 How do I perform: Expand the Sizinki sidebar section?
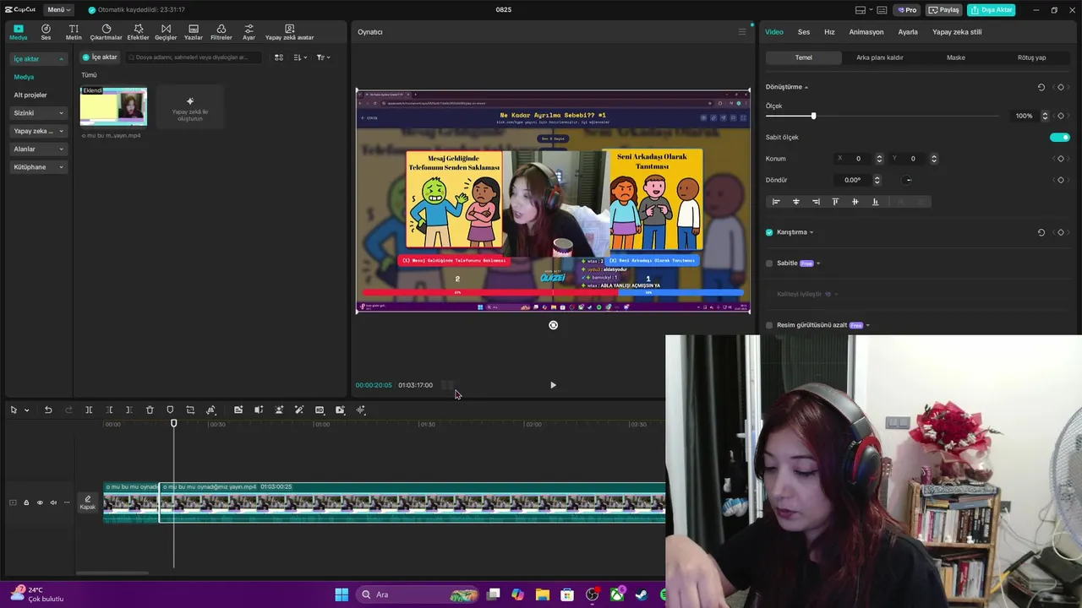tap(39, 113)
